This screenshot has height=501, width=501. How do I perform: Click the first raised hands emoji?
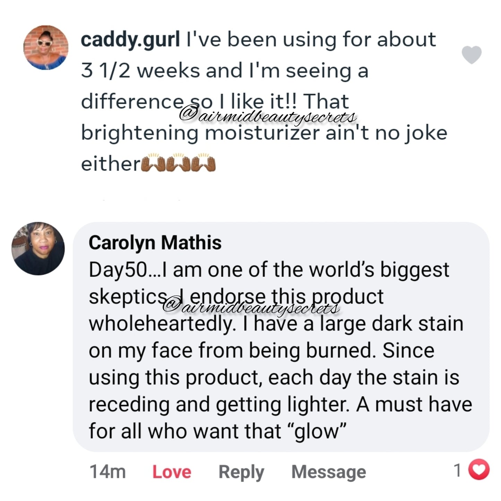pos(154,163)
